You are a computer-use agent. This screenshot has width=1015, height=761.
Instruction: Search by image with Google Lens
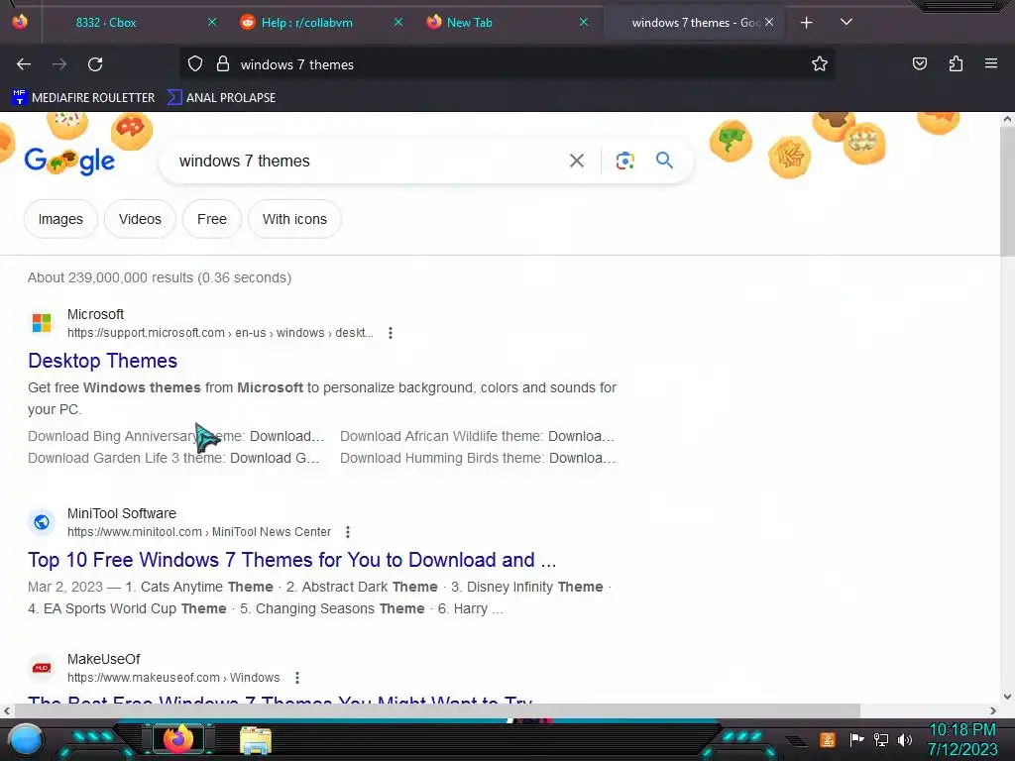pyautogui.click(x=624, y=161)
